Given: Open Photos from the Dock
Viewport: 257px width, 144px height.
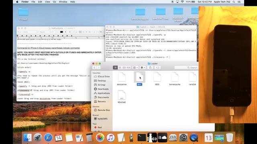Looking at the screenshot, I should click(100, 138).
